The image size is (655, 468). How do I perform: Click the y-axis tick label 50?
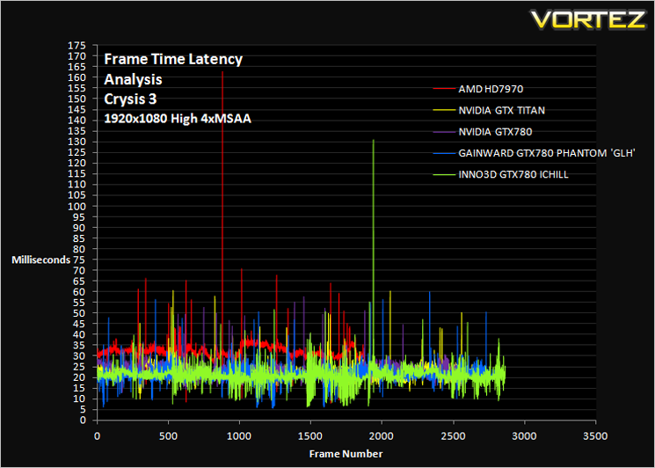tap(79, 313)
